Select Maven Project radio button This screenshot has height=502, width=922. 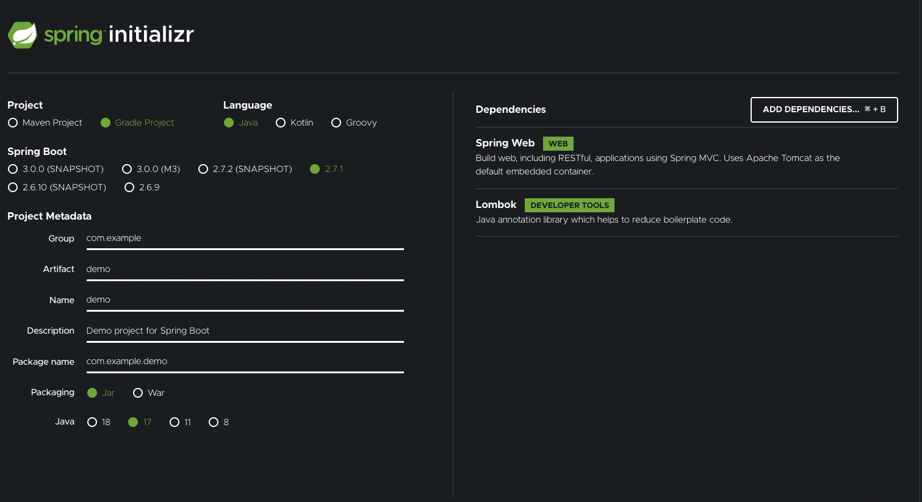click(x=45, y=123)
